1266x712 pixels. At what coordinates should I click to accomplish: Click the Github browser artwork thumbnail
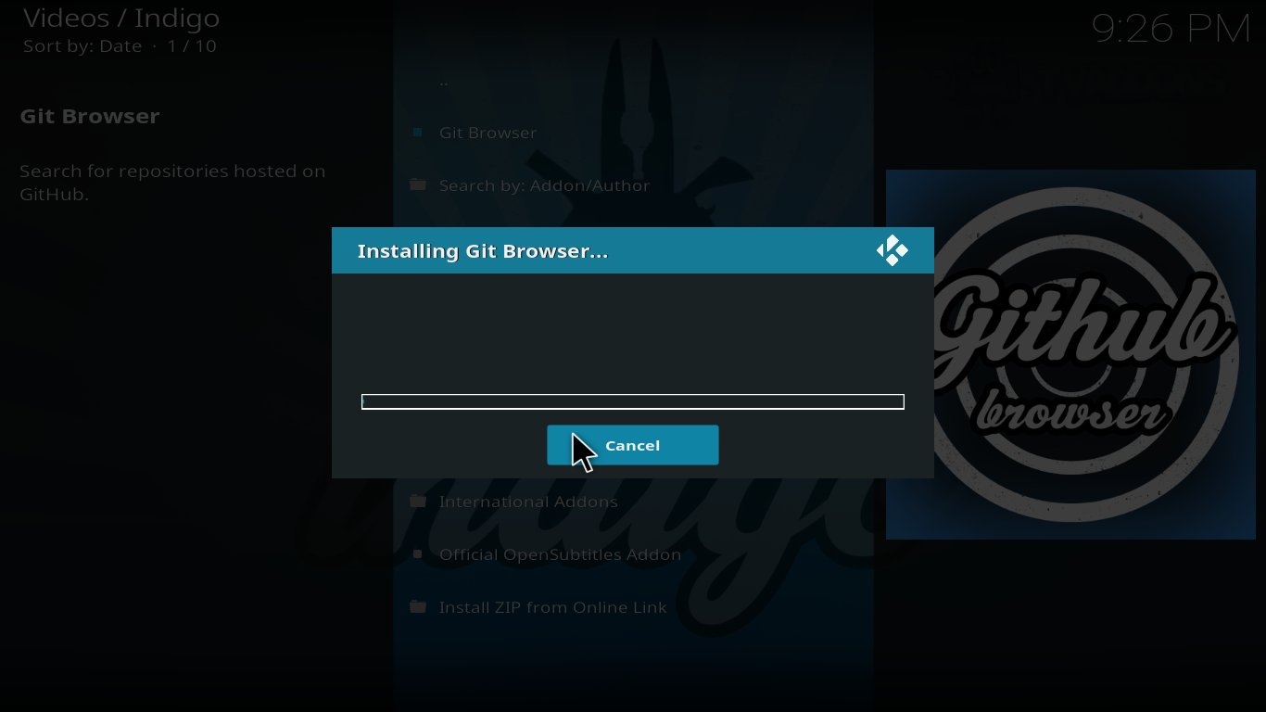[1070, 354]
